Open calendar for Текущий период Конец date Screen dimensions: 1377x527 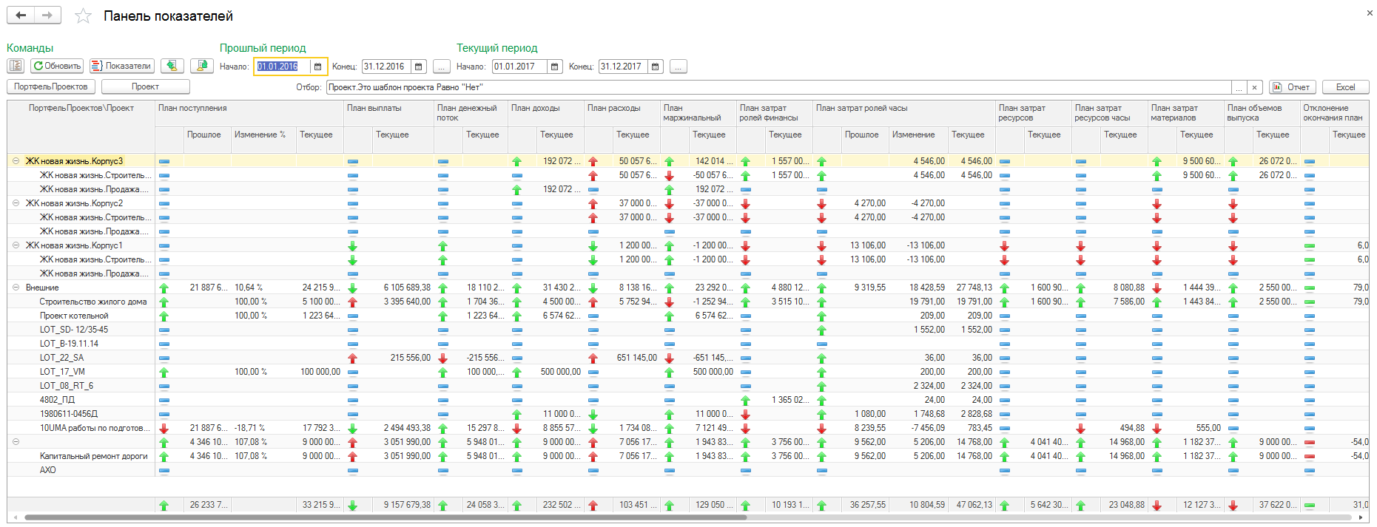click(656, 67)
